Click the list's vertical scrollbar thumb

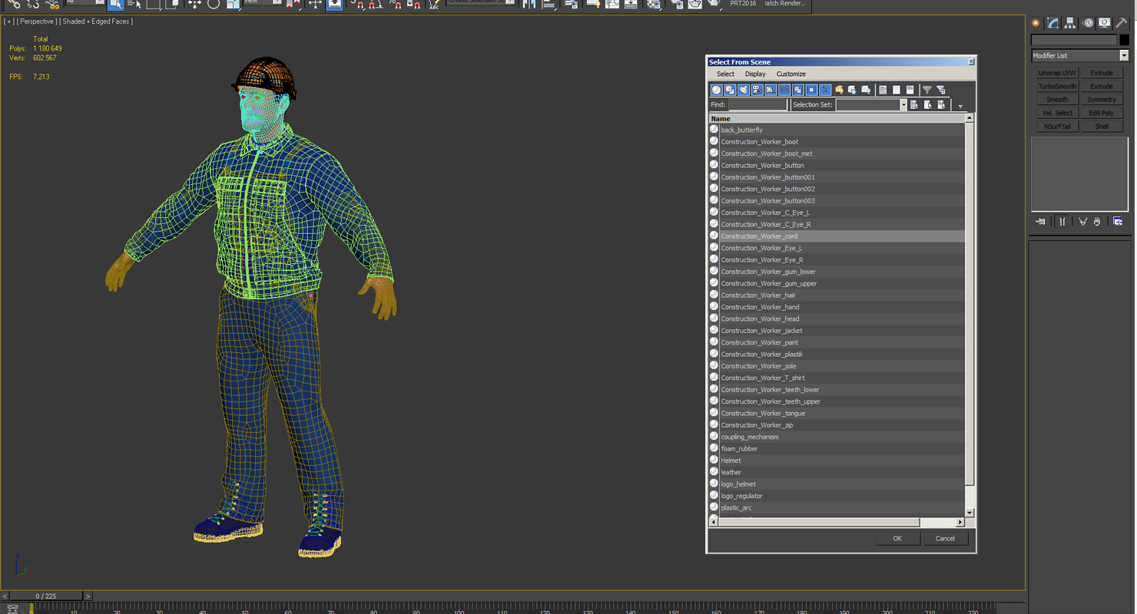(969, 304)
